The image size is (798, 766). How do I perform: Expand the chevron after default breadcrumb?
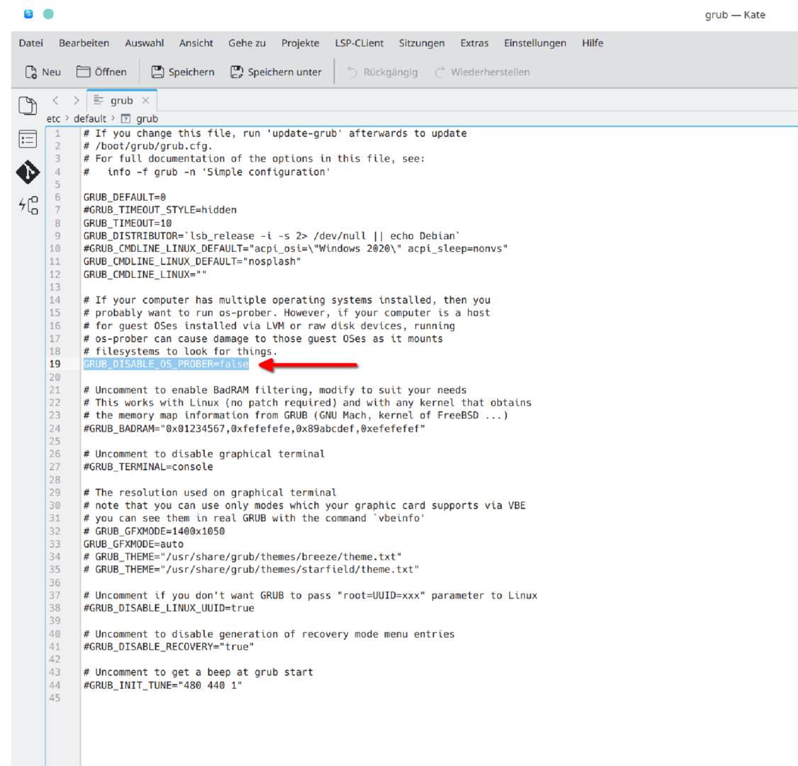pyautogui.click(x=113, y=118)
